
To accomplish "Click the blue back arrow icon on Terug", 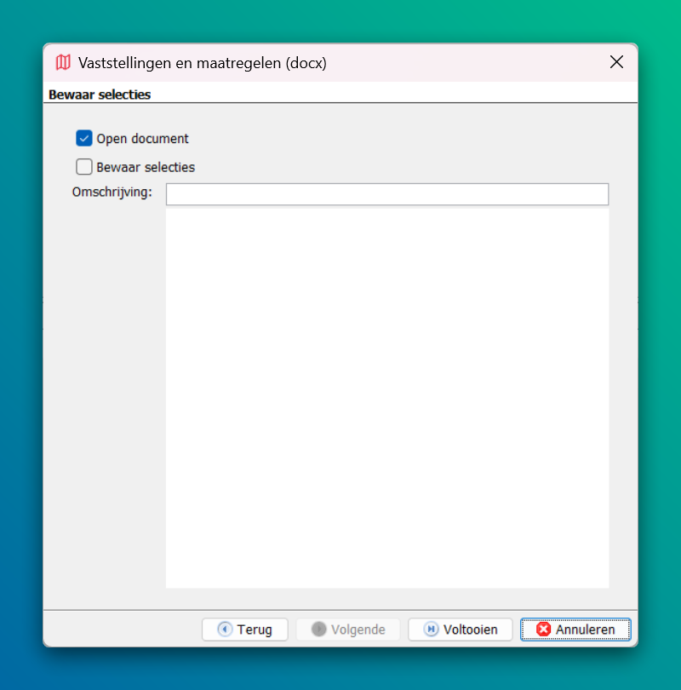I will [225, 630].
